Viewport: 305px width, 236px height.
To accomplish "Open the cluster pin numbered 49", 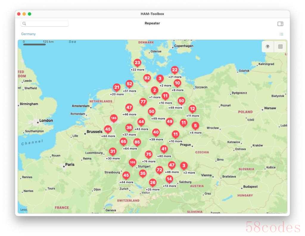I will [169, 121].
